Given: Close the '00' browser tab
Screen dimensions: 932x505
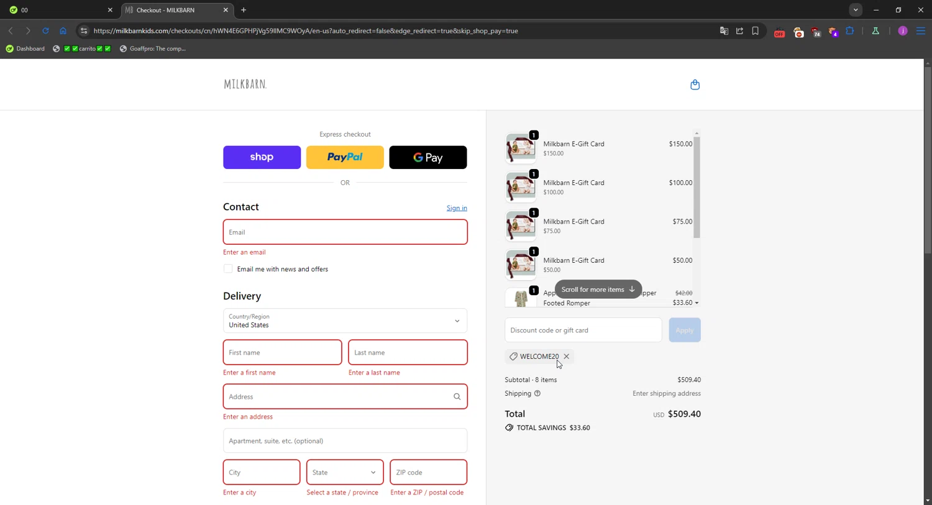Looking at the screenshot, I should 110,10.
